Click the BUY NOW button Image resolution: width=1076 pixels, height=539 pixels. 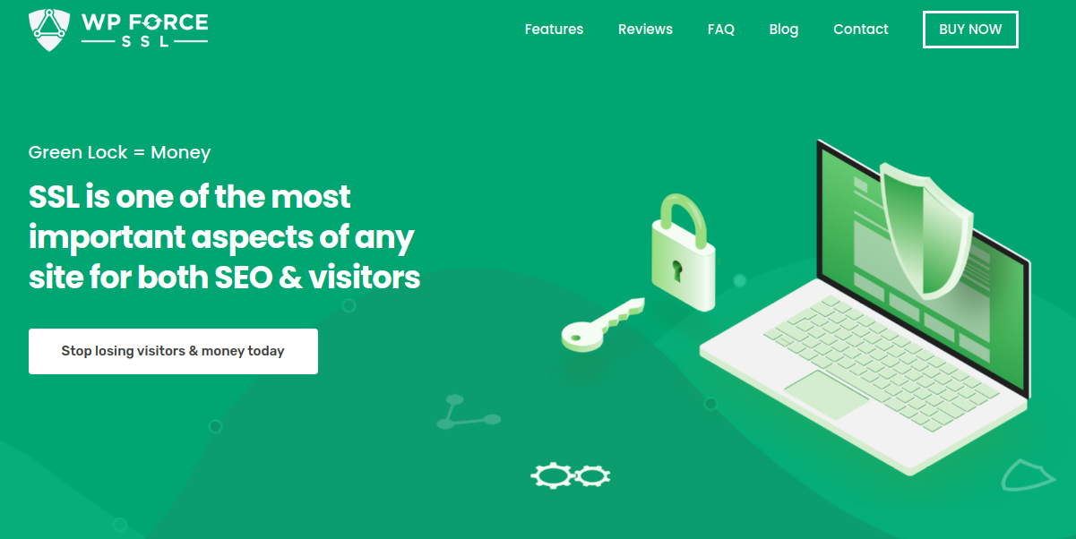(x=970, y=30)
